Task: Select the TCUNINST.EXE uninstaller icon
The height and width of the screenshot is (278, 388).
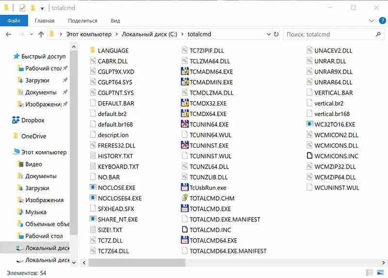Action: click(185, 145)
